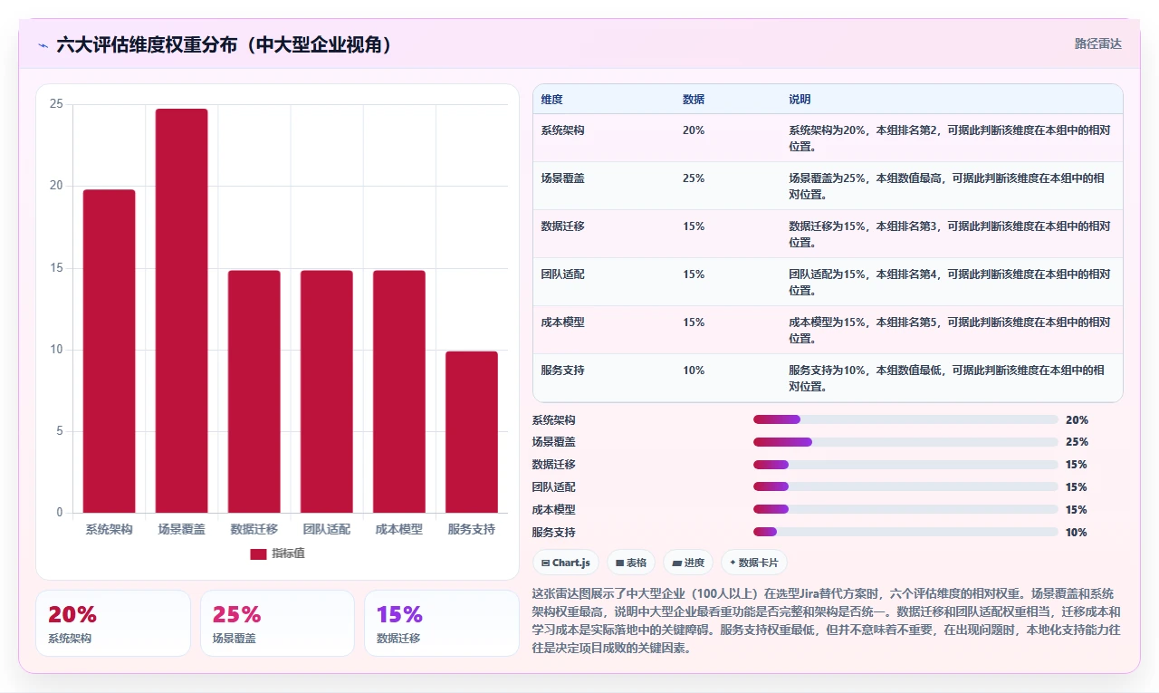Click the 25% value in the 场景覆盖 table row
The width and height of the screenshot is (1159, 693).
[x=694, y=178]
